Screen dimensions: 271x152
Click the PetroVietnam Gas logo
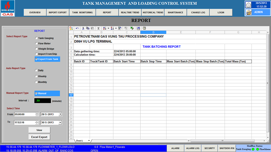pyautogui.click(x=7, y=8)
